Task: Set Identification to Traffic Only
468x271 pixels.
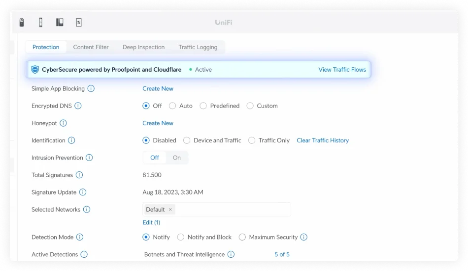Action: [252, 140]
